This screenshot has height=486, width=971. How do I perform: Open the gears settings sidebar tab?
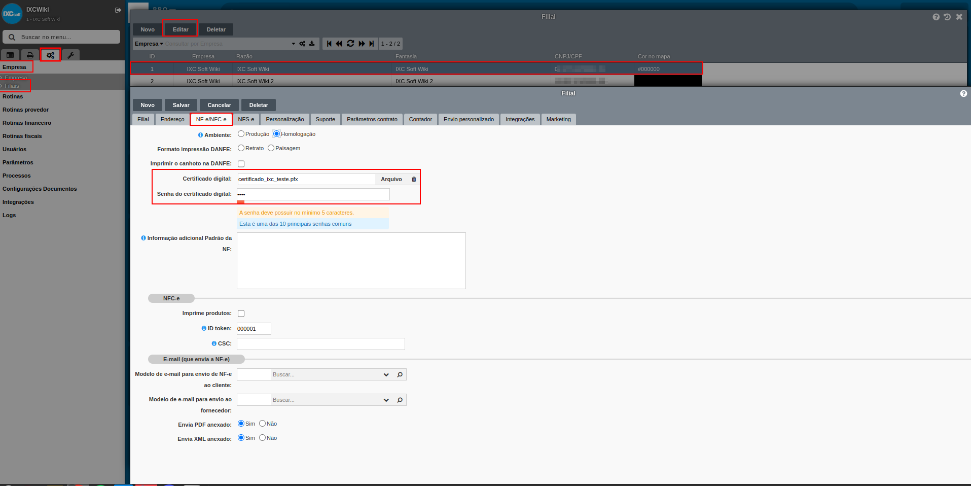click(50, 55)
